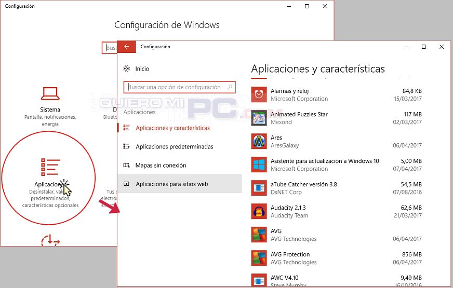Image resolution: width=453 pixels, height=288 pixels.
Task: Go to Inicio in settings sidebar
Action: [142, 68]
